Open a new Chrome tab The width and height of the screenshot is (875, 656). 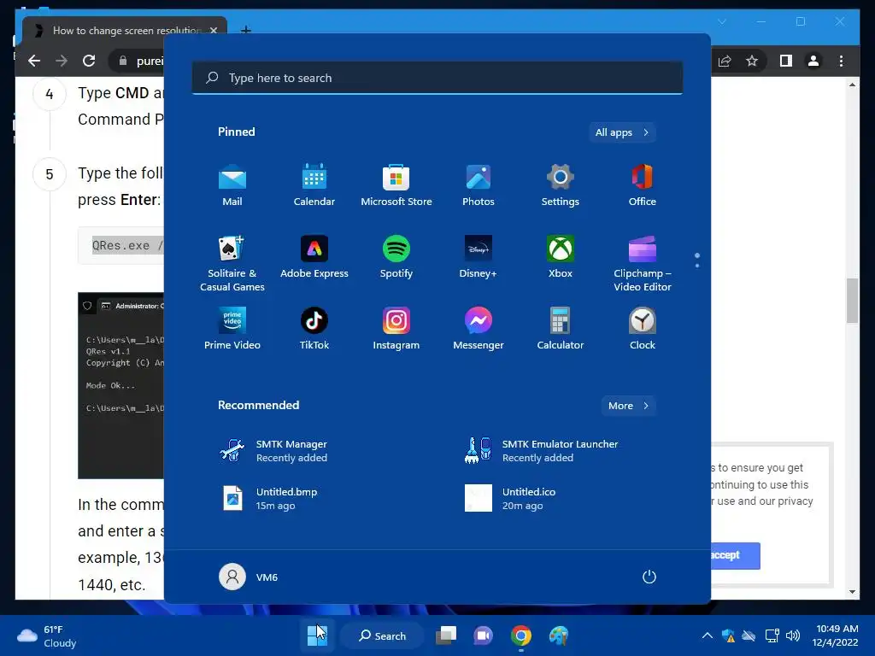click(x=245, y=30)
